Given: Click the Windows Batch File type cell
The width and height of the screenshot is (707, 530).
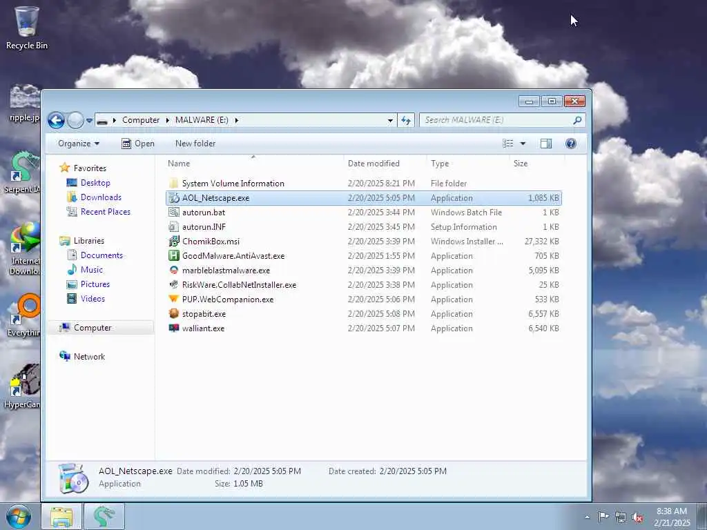Looking at the screenshot, I should click(466, 213).
